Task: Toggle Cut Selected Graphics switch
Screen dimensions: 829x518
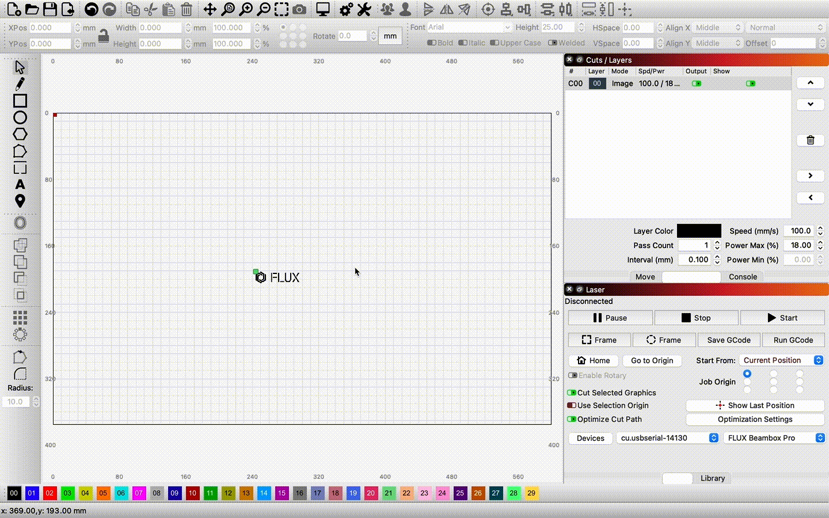Action: click(572, 393)
